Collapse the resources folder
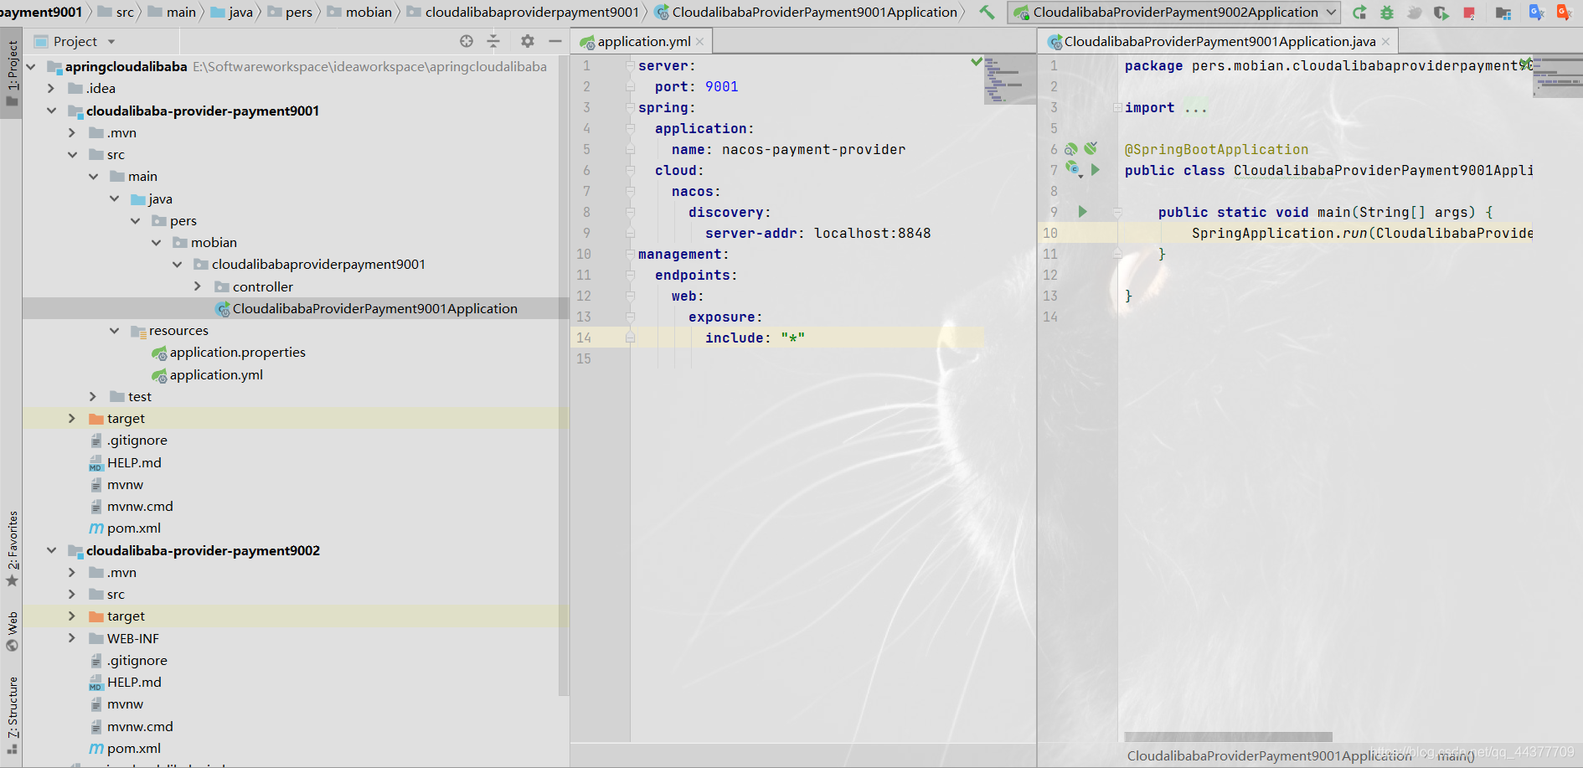 114,330
